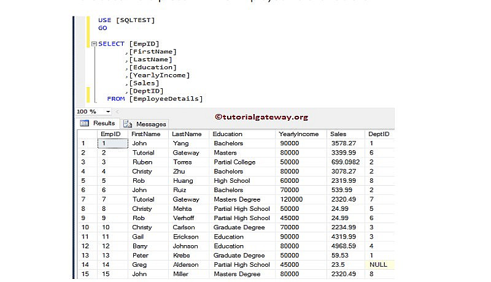Click the Verhoff last name cell

[189, 218]
